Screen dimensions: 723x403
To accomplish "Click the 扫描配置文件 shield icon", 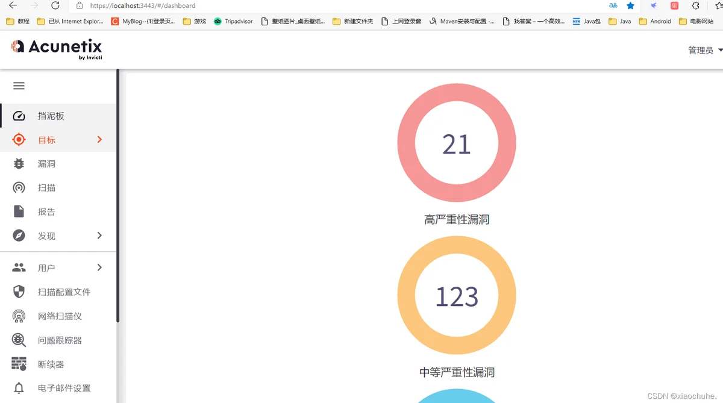I will click(19, 292).
